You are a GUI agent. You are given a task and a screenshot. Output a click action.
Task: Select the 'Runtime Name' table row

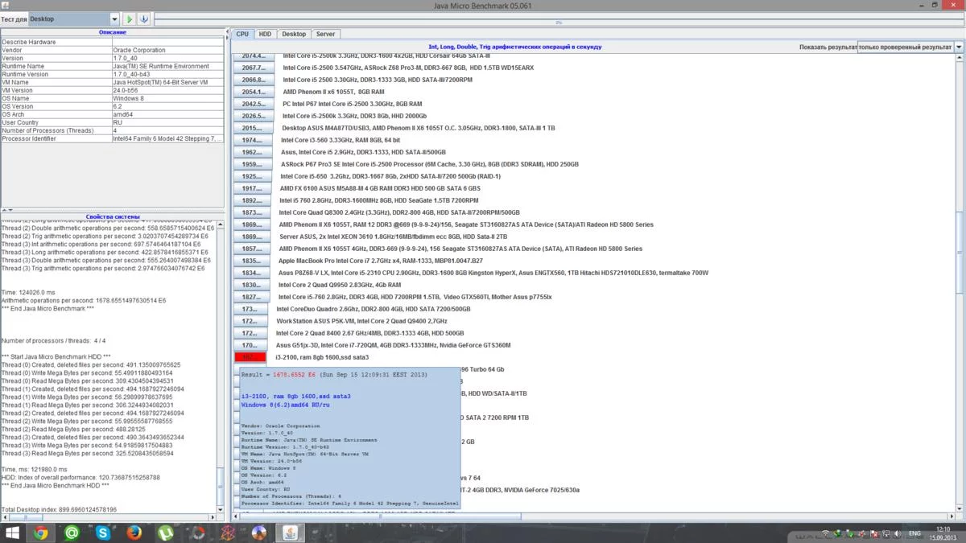coord(113,66)
